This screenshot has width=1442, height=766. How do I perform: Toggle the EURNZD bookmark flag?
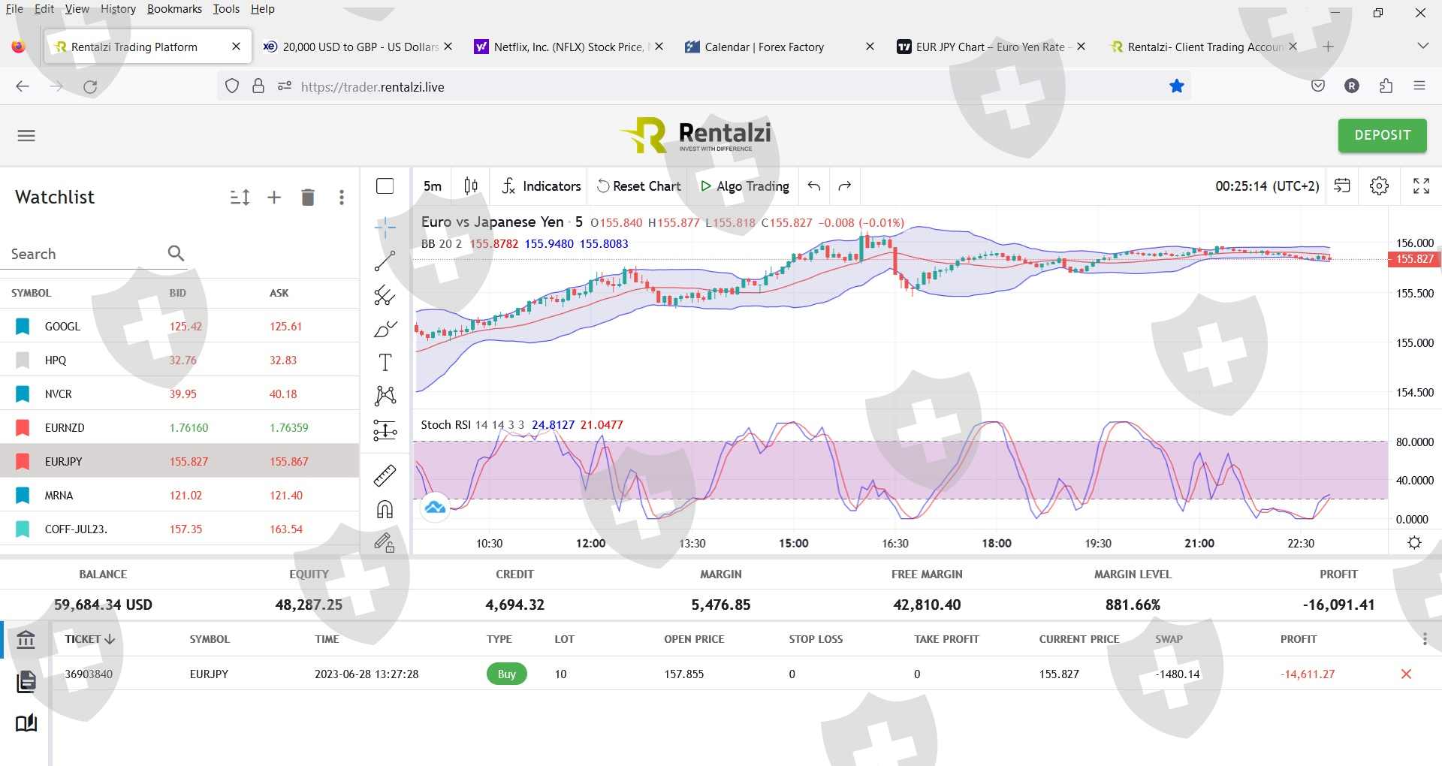pos(23,428)
